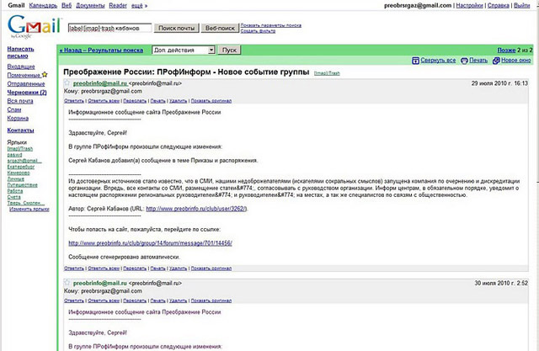This screenshot has height=351, width=539.
Task: Open the Доп. действия dropdown
Action: (184, 51)
